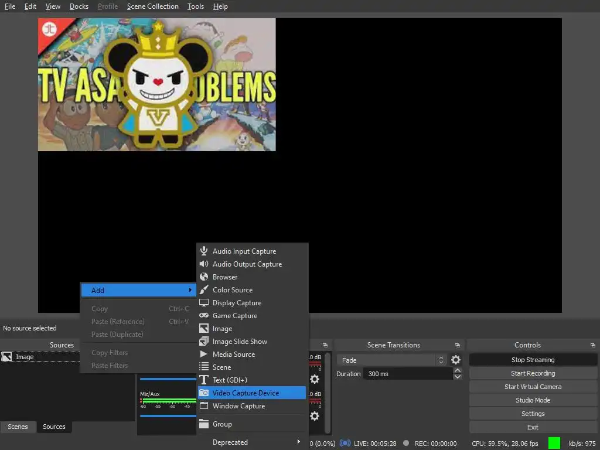The width and height of the screenshot is (600, 450).
Task: Open the Tools menu
Action: pyautogui.click(x=196, y=6)
